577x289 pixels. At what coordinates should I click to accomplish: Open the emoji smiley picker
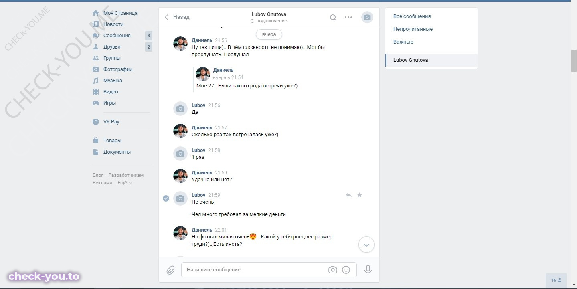tap(346, 270)
